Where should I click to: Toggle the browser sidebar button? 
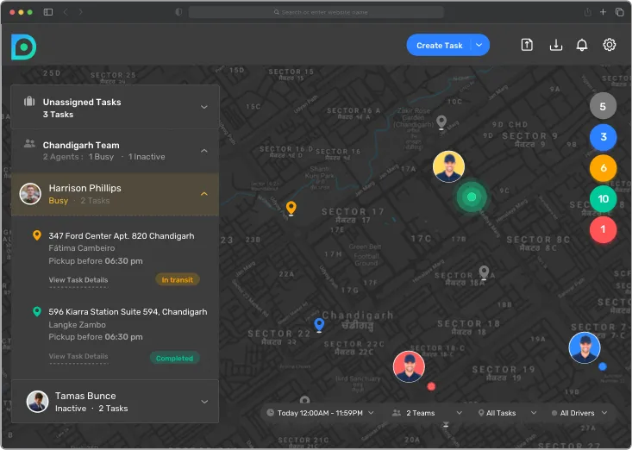(47, 12)
